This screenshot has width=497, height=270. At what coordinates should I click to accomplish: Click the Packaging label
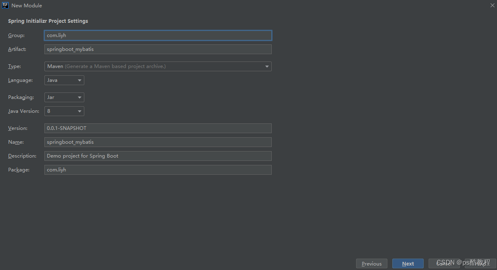click(x=21, y=97)
